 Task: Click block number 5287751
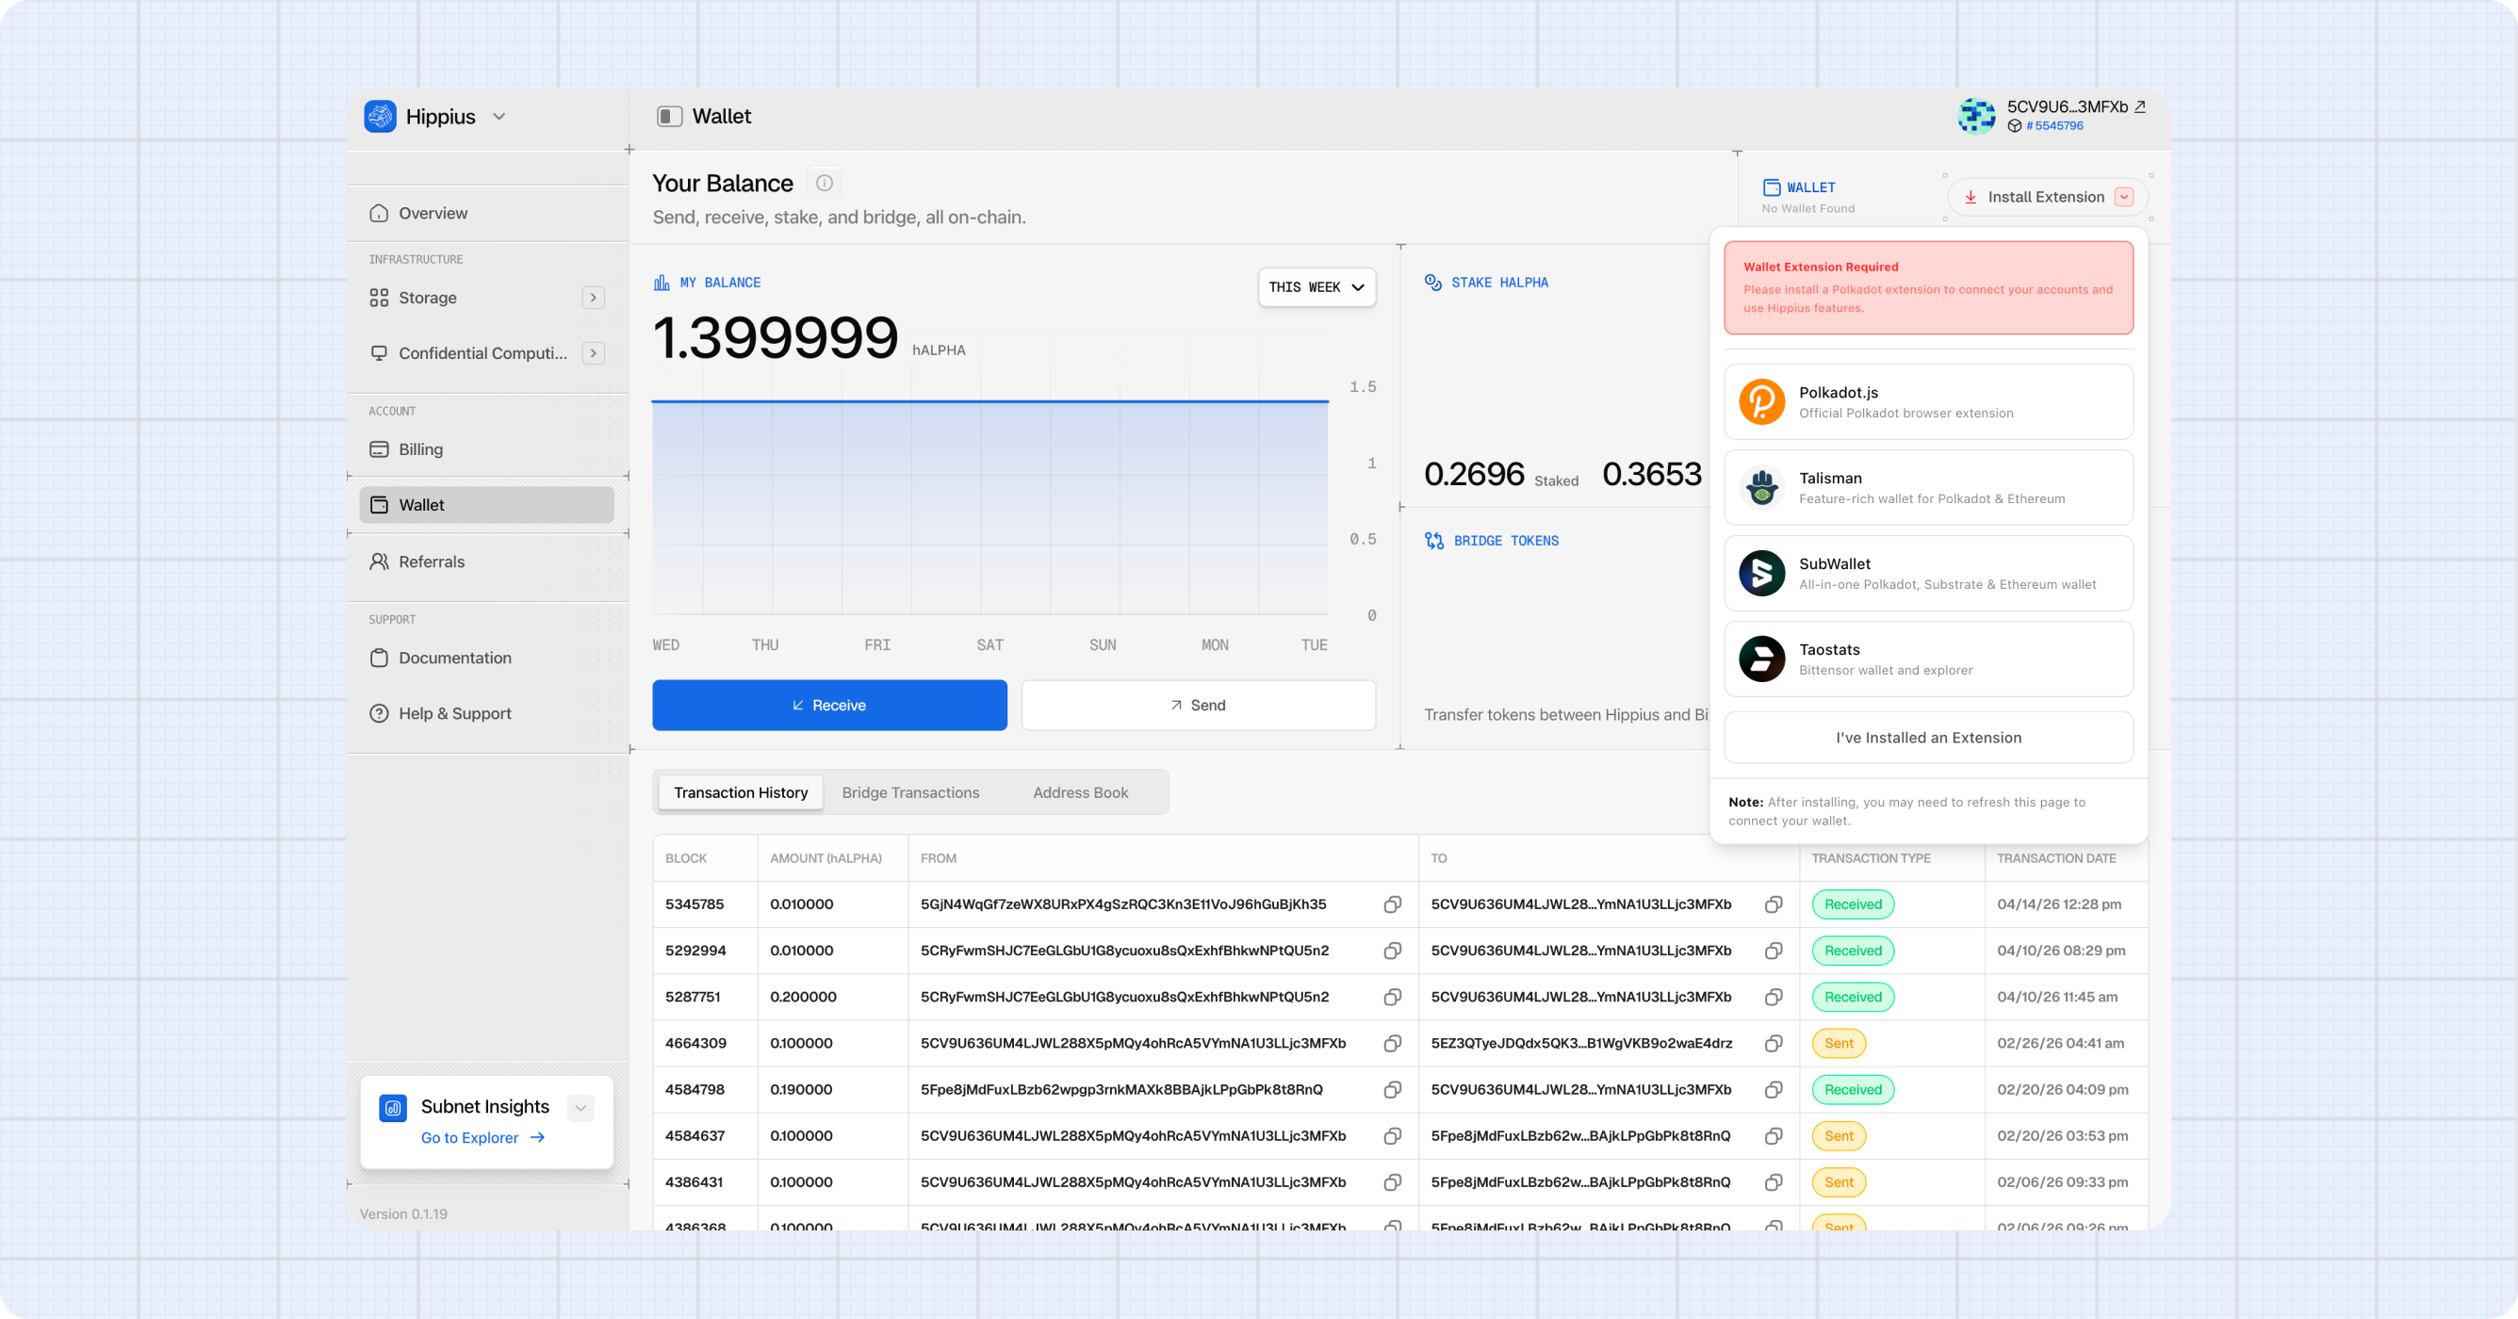click(x=693, y=998)
